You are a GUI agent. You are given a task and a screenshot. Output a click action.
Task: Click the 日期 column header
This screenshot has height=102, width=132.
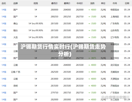(127, 3)
